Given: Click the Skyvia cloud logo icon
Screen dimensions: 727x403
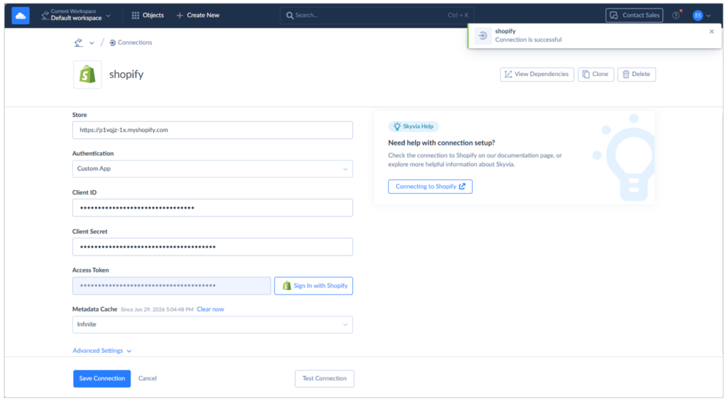Looking at the screenshot, I should point(21,16).
